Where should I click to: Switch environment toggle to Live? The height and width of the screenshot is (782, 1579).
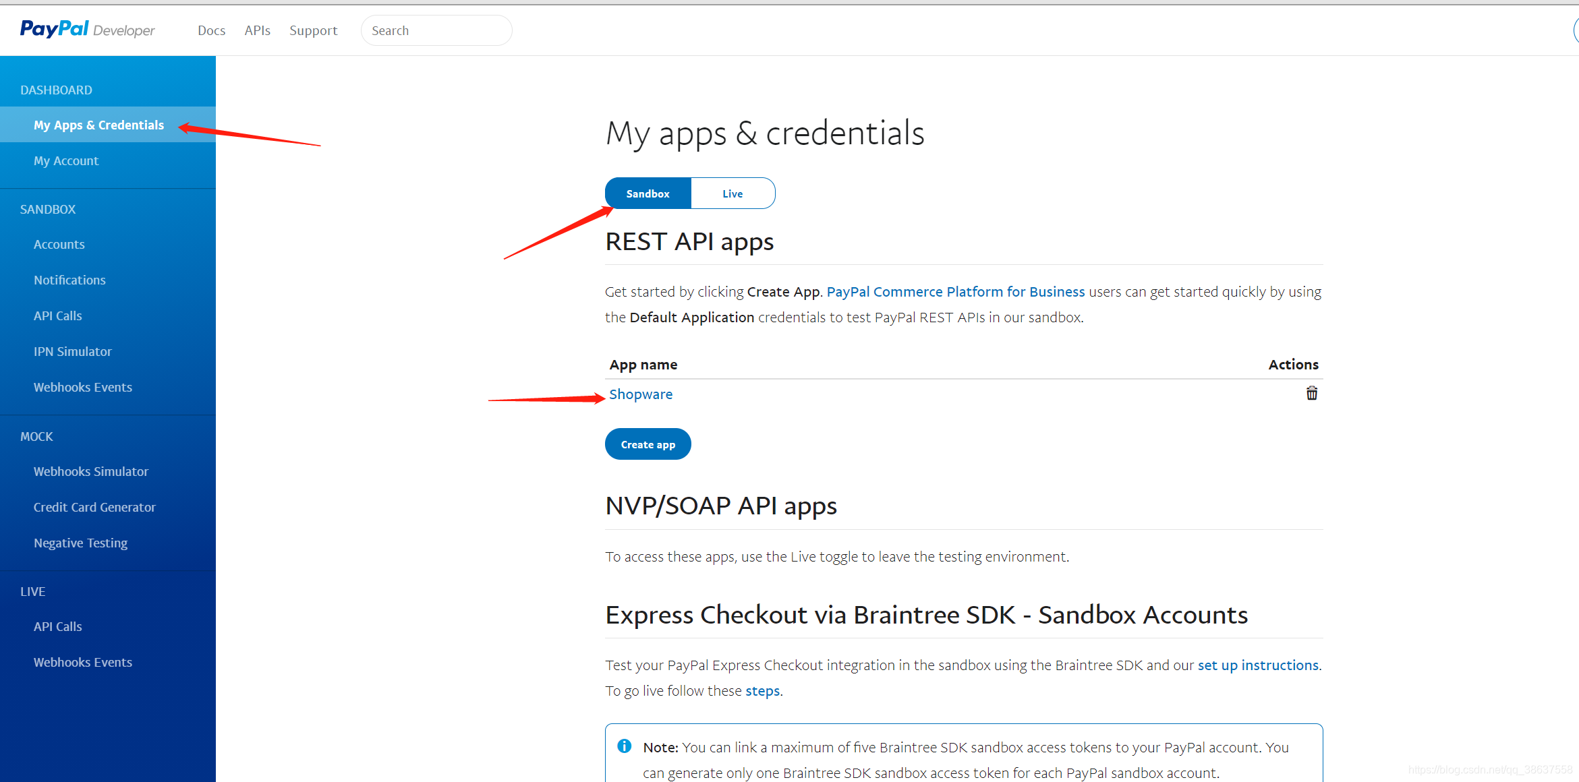pos(733,193)
